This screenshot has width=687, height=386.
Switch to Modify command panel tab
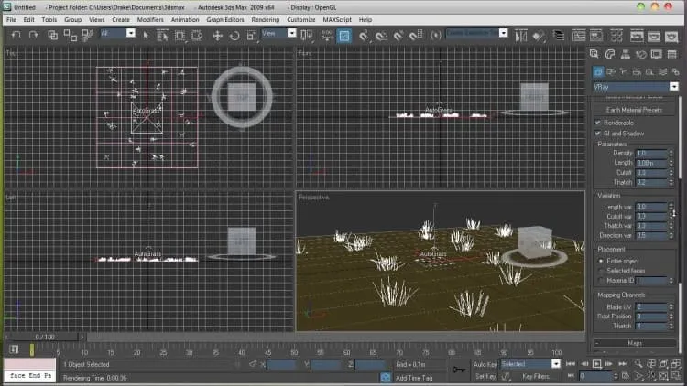(x=610, y=54)
